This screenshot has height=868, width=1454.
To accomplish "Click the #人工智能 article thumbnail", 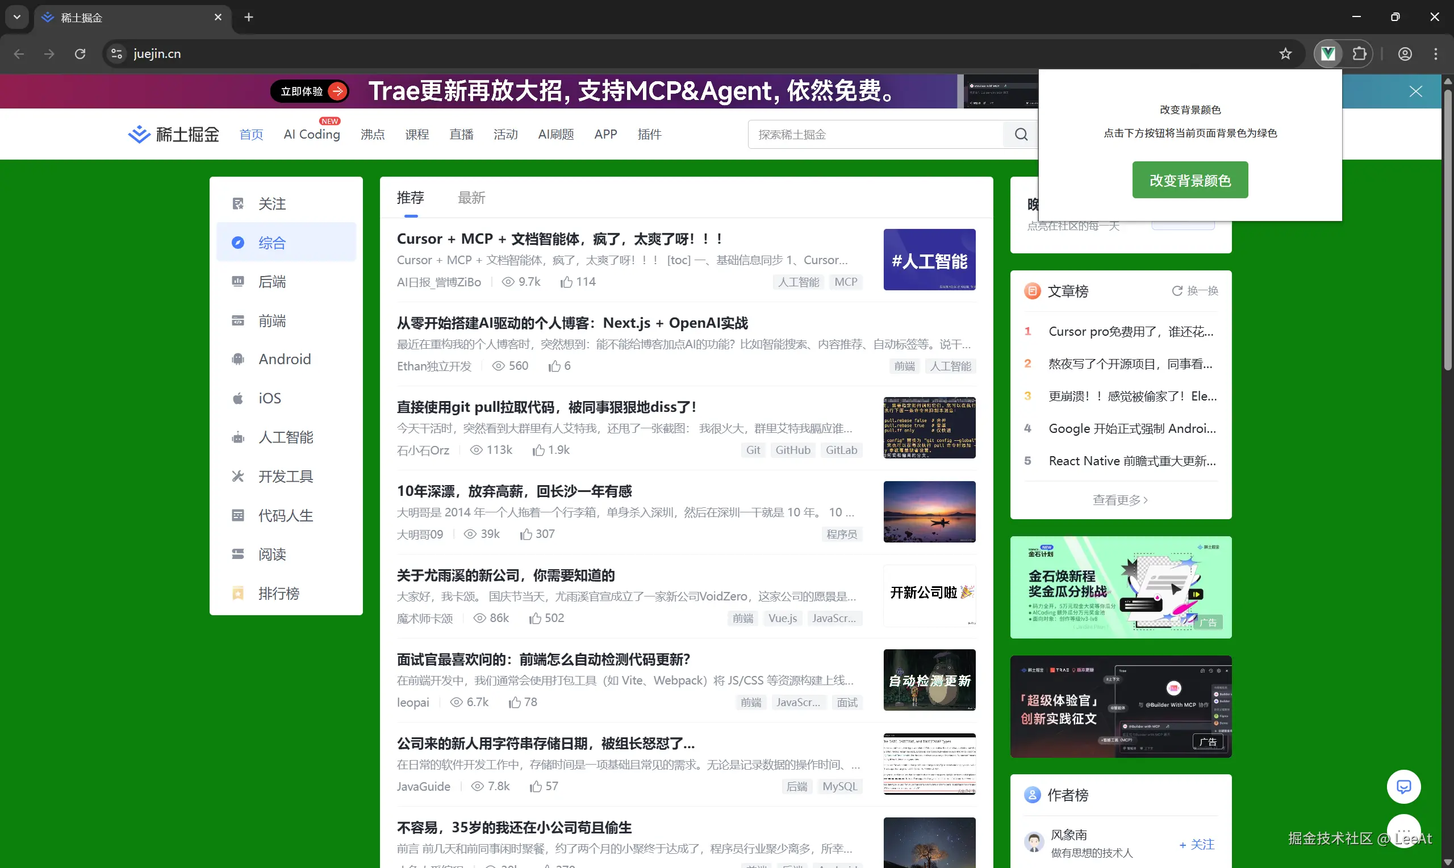I will 929,260.
